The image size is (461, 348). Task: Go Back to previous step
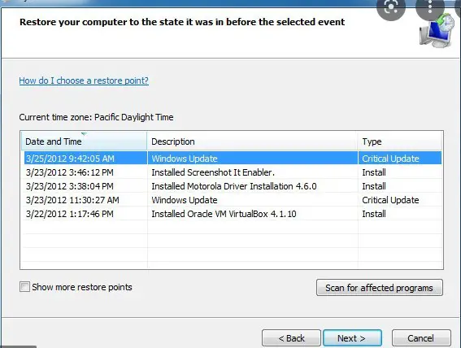[x=291, y=338]
